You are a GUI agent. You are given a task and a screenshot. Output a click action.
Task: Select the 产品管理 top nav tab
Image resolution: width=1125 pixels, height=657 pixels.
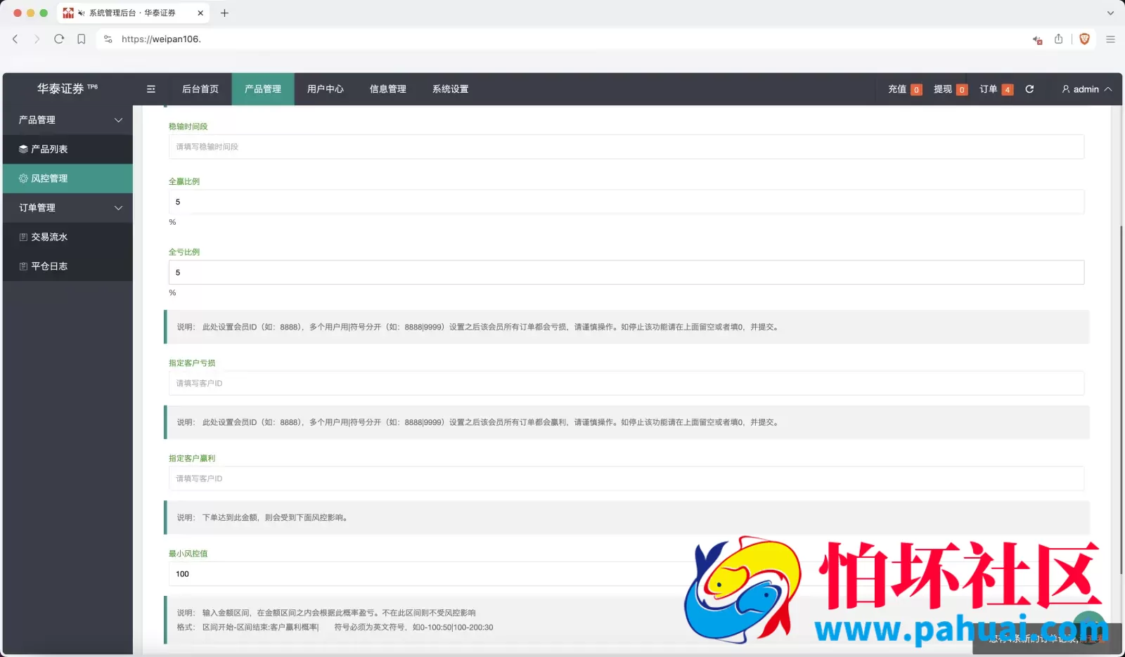click(263, 89)
